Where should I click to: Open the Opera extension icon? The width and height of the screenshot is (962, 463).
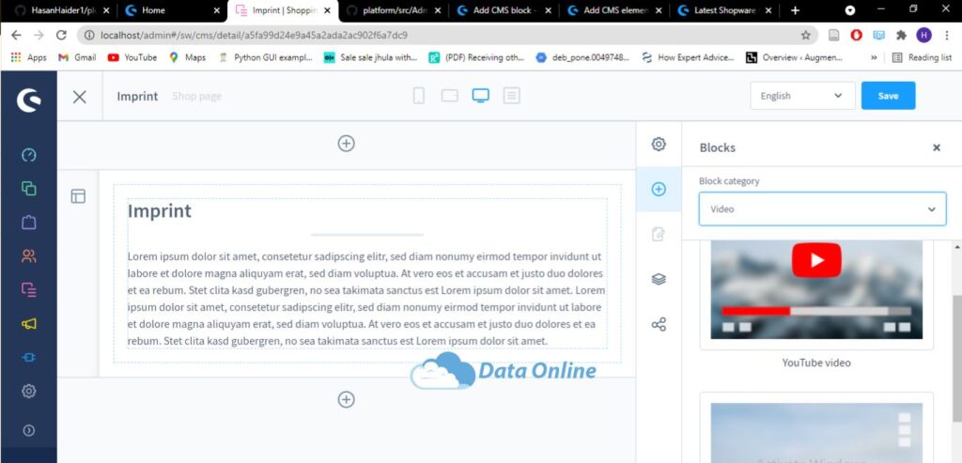pyautogui.click(x=856, y=36)
